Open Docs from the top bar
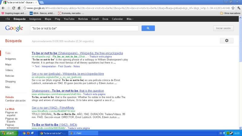 pos(105,19)
